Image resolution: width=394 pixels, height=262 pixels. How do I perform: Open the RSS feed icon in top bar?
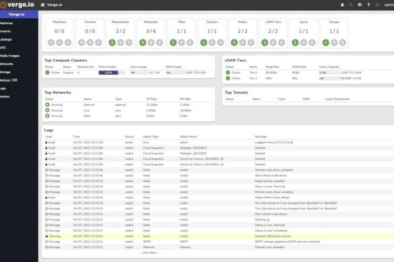tap(351, 5)
